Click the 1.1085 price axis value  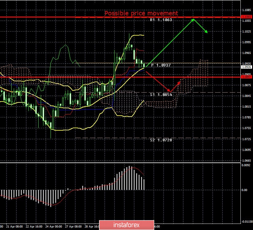click(x=247, y=10)
